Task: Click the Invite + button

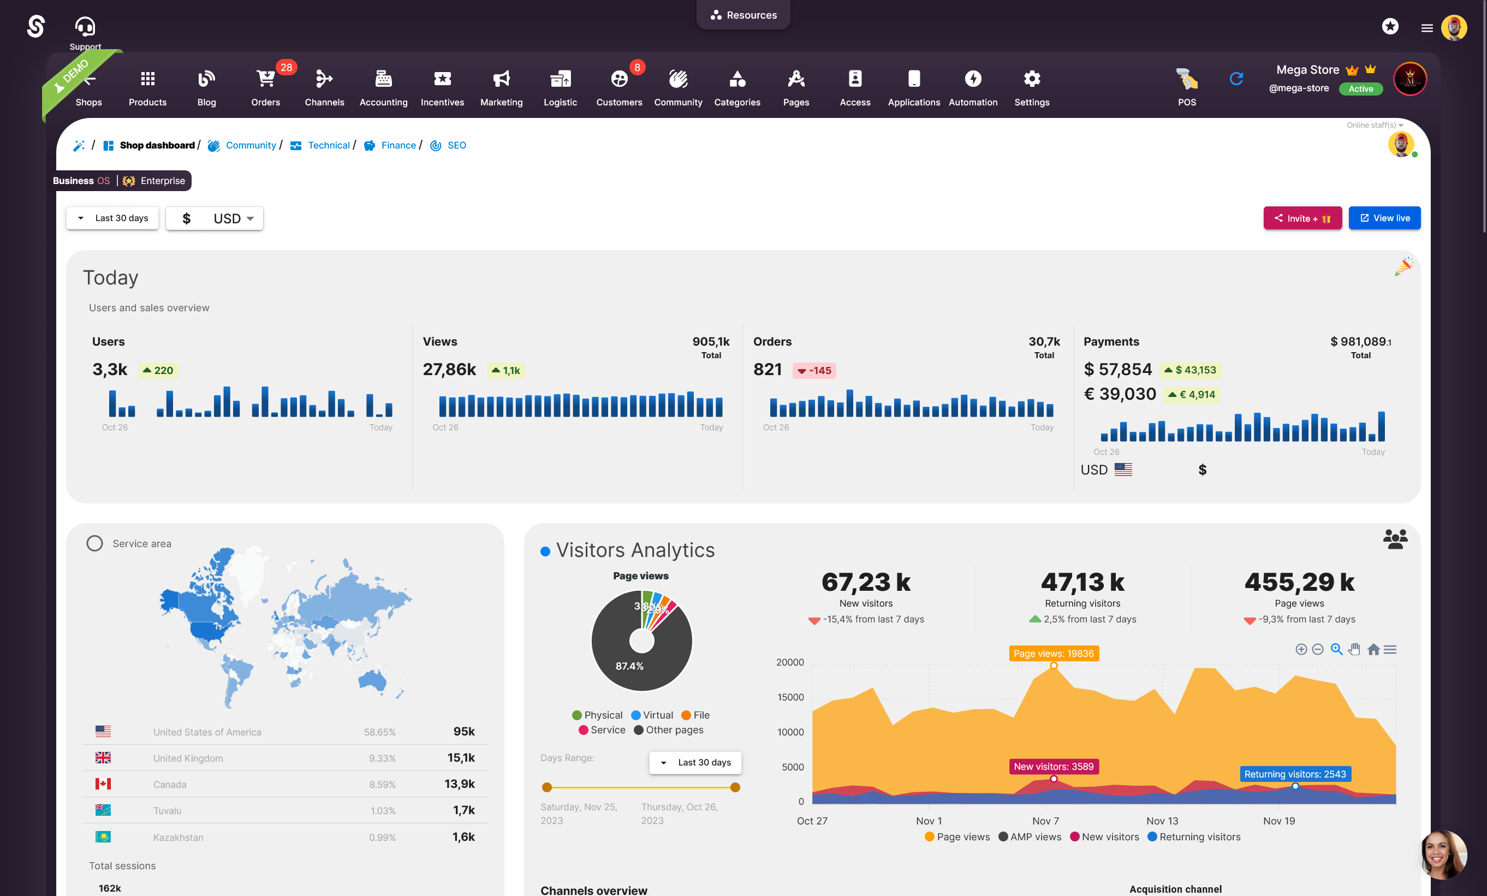Action: click(x=1302, y=218)
